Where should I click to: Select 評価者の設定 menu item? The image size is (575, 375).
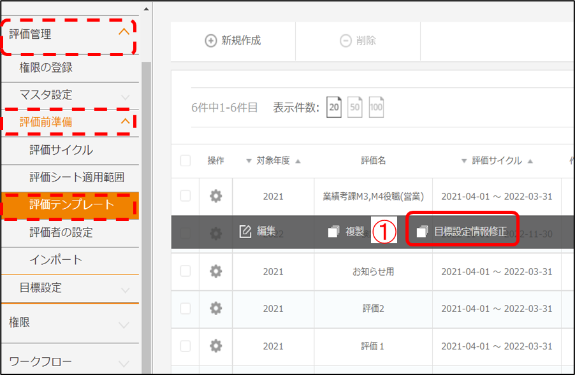[x=61, y=233]
